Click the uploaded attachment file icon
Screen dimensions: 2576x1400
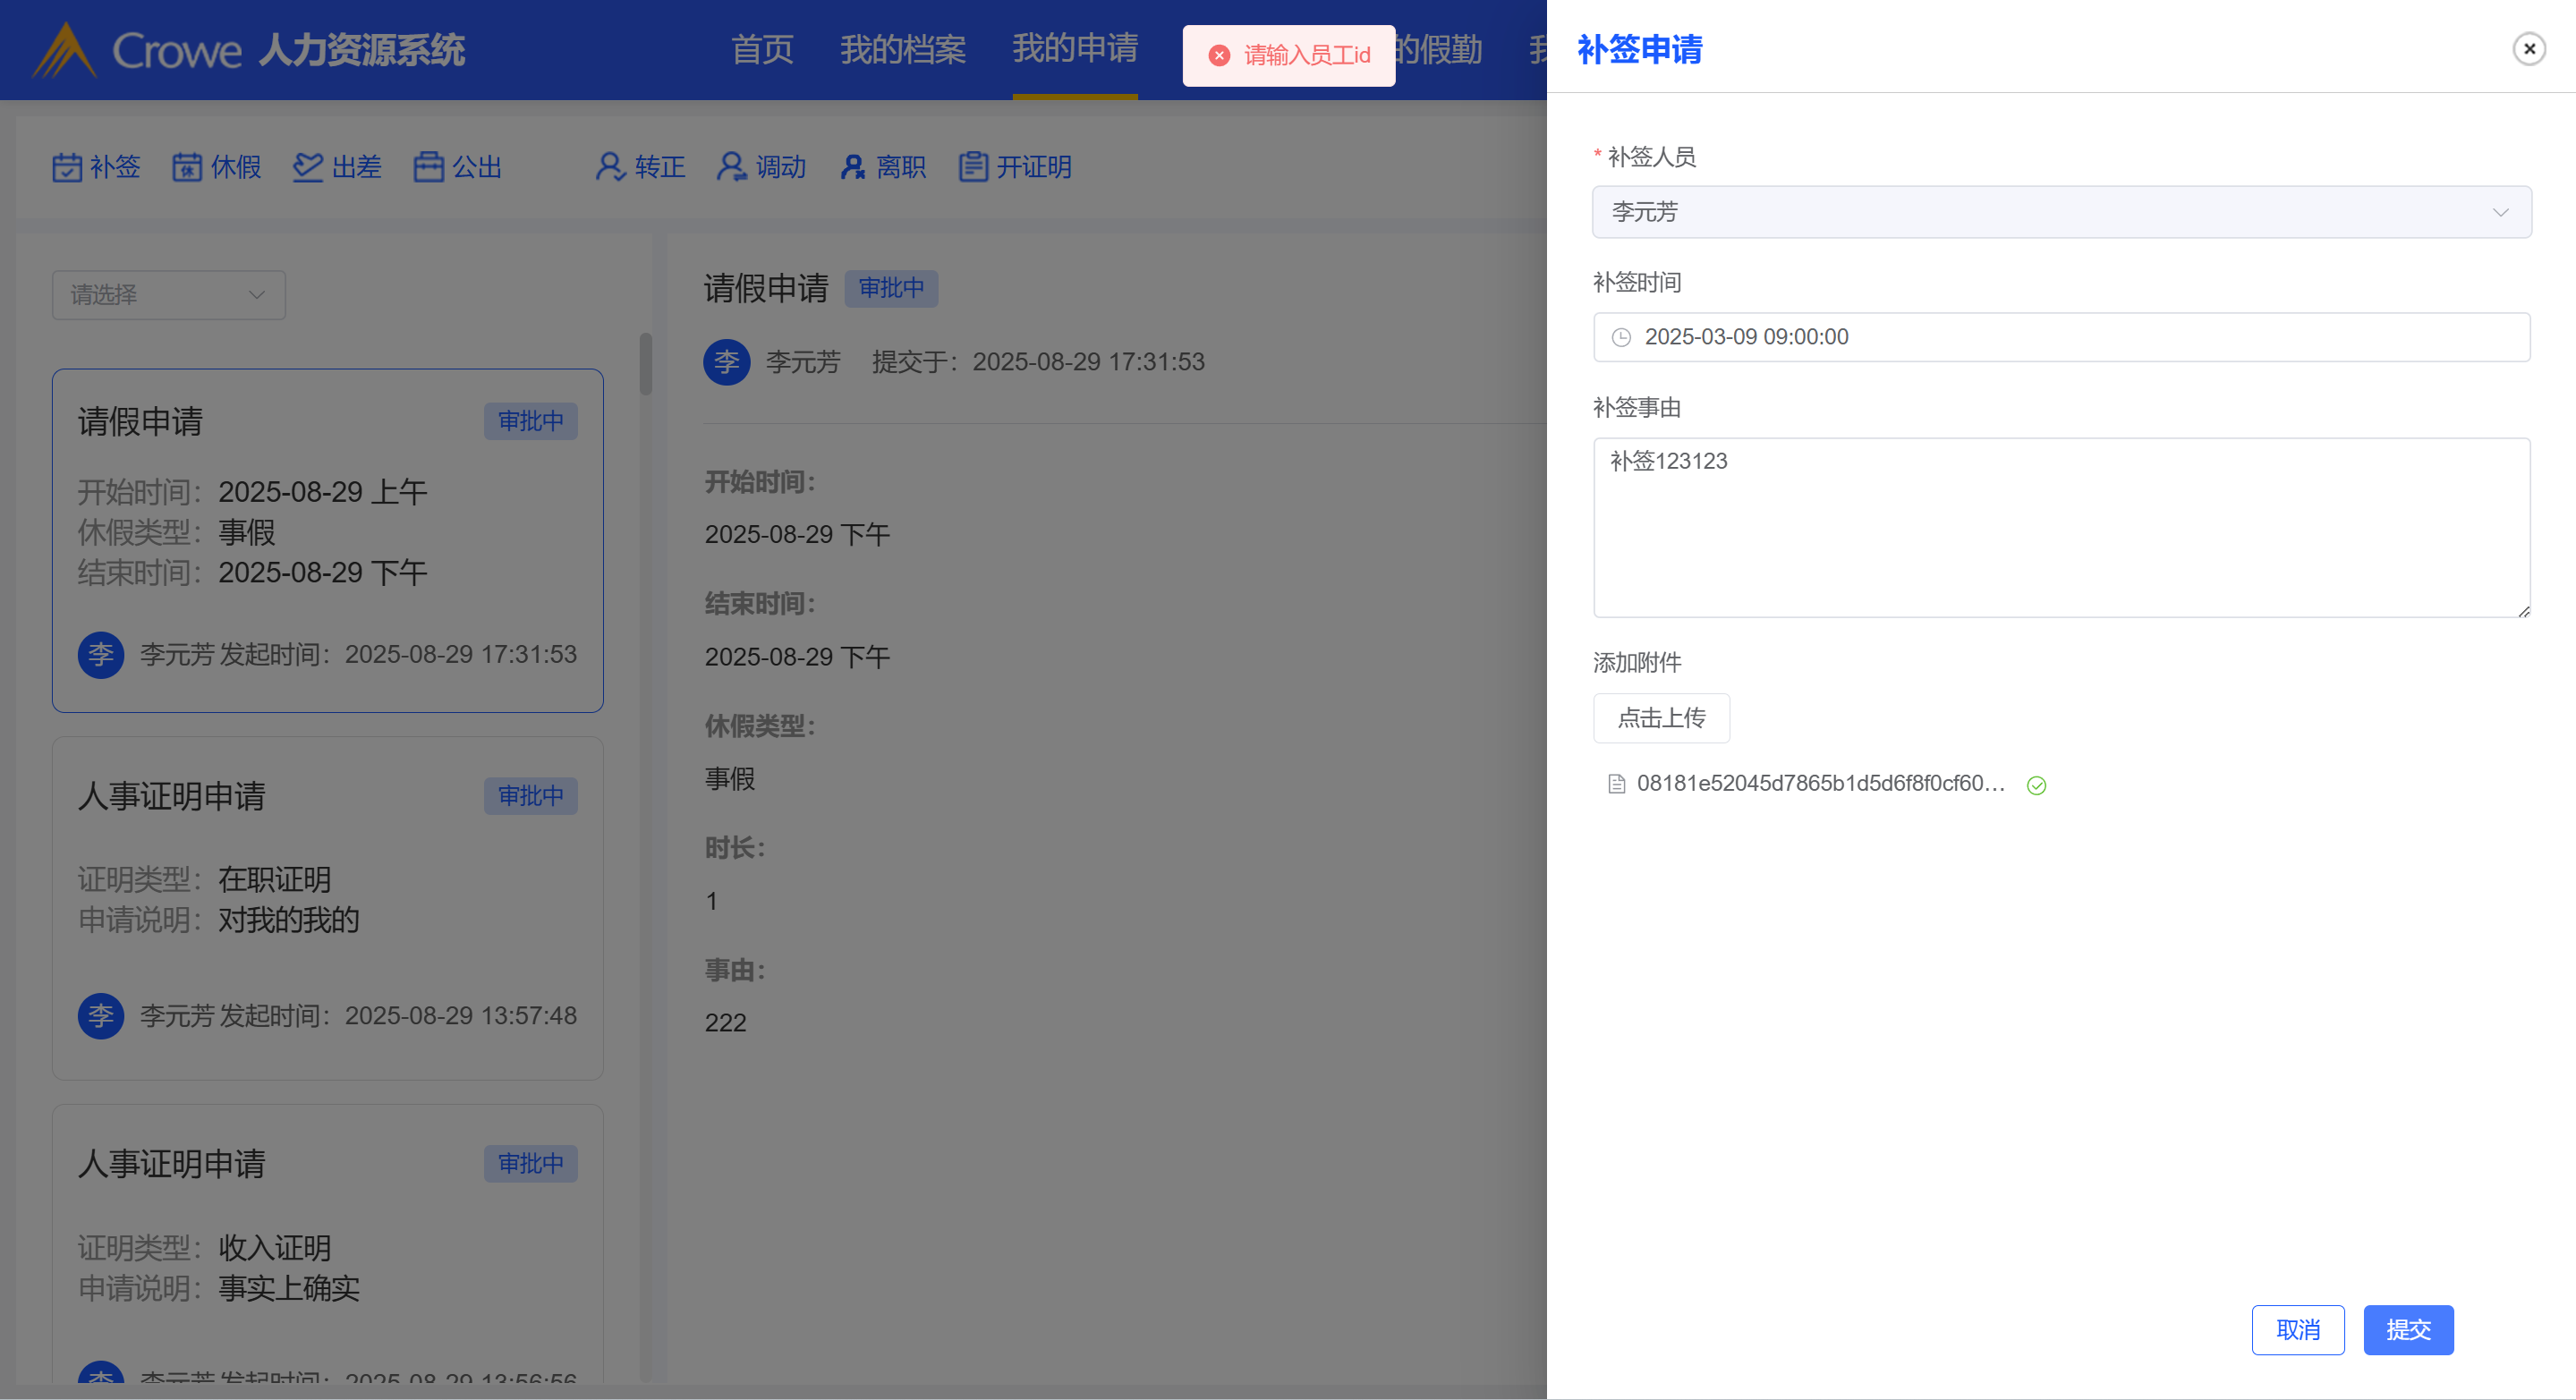point(1616,784)
